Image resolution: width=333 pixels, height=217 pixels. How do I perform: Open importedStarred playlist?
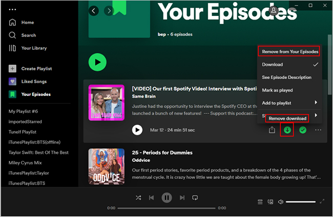(x=25, y=122)
